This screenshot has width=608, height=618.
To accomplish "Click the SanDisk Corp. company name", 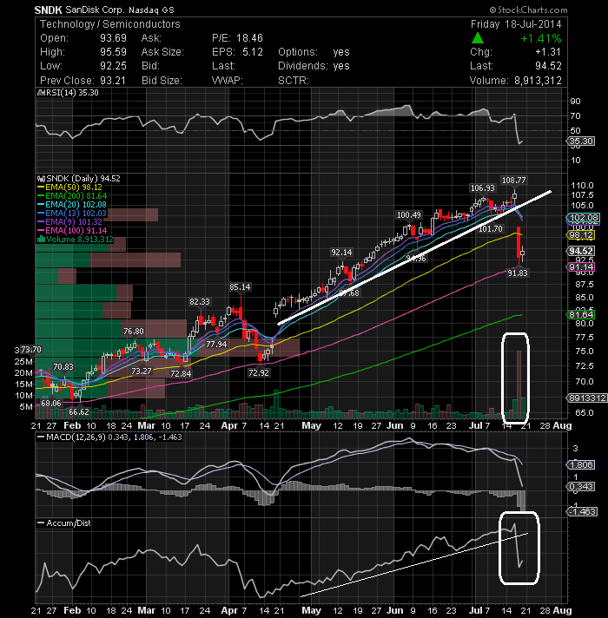I will (x=95, y=10).
